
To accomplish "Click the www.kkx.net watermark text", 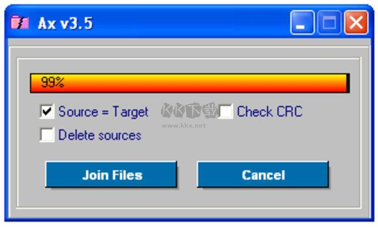I will 184,125.
